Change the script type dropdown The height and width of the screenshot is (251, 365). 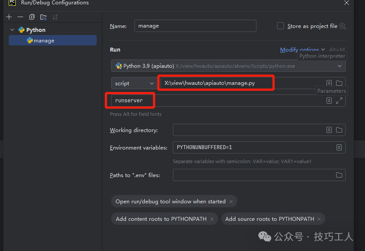134,83
